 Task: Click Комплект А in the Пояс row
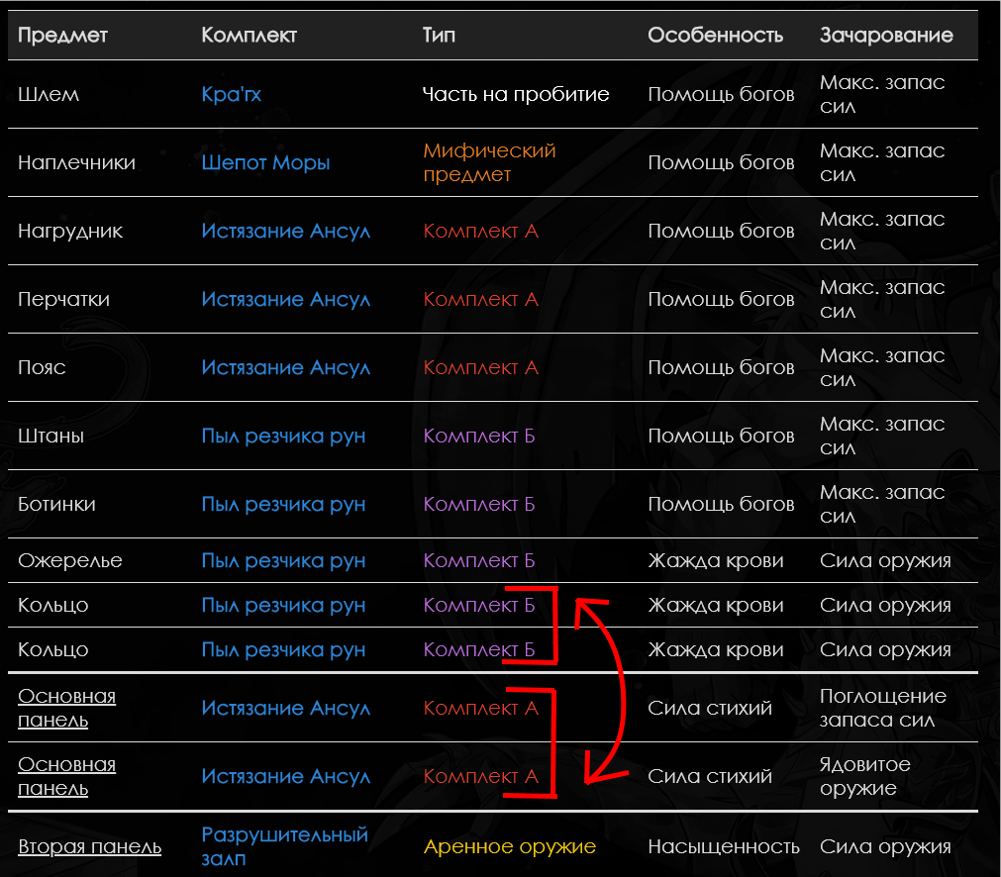point(481,367)
